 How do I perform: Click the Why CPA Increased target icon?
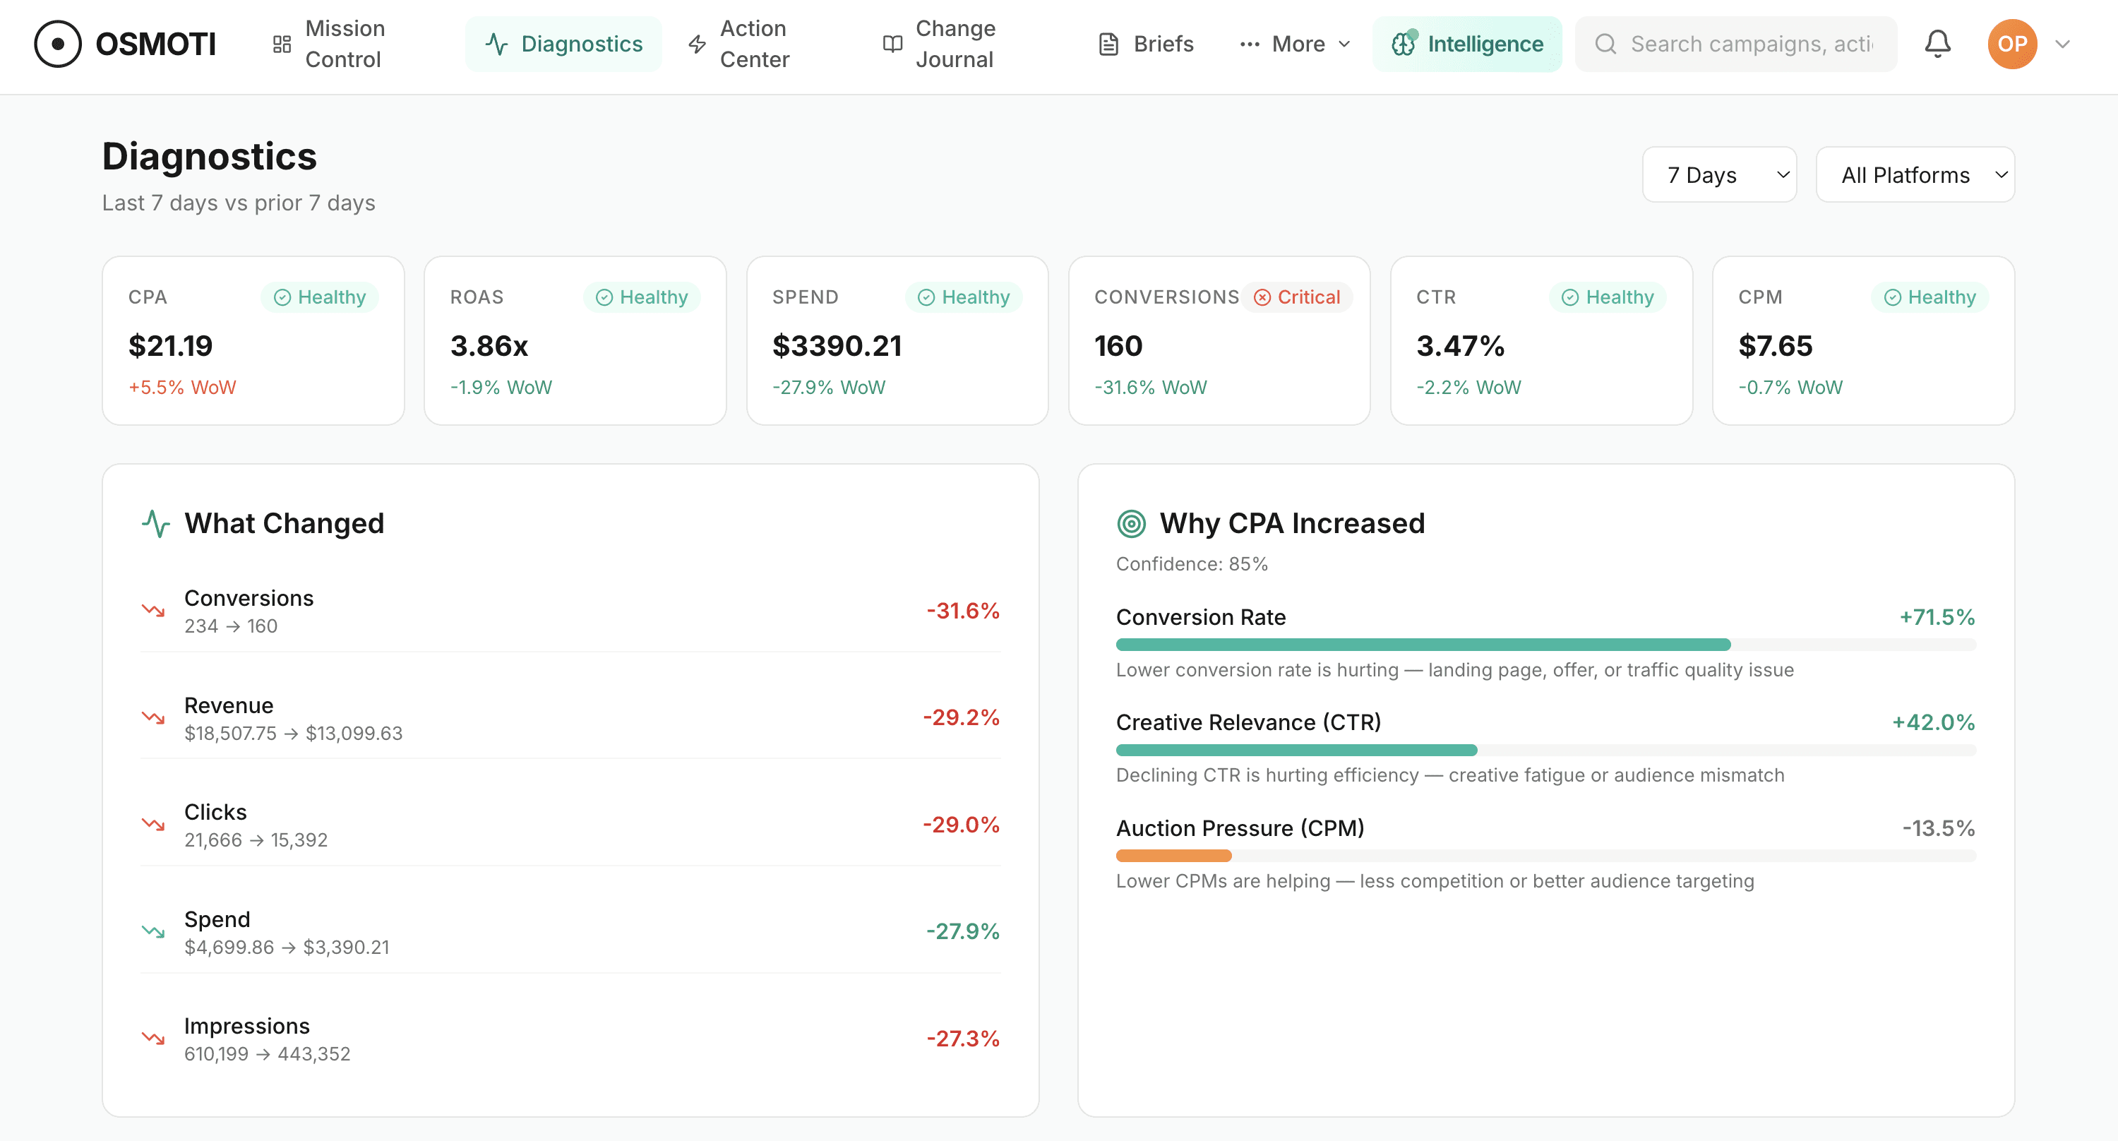[x=1131, y=524]
